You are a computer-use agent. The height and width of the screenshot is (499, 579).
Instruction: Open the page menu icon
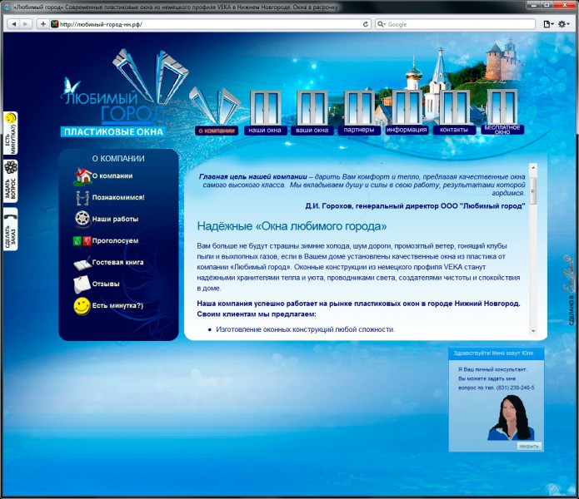click(548, 24)
